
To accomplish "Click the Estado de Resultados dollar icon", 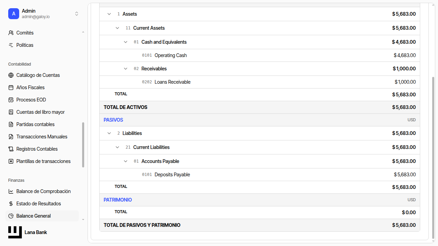I will [11, 204].
